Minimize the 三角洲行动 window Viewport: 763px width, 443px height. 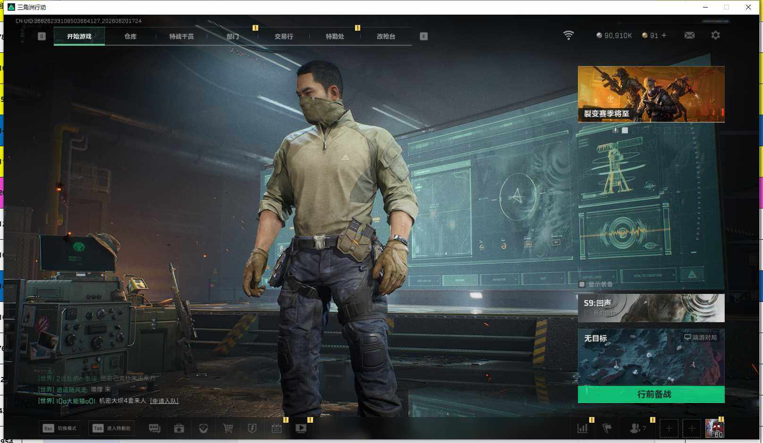coord(705,7)
